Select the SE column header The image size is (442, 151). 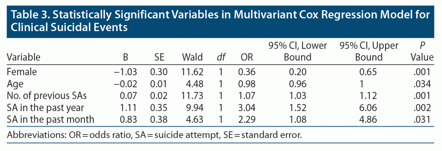click(159, 57)
